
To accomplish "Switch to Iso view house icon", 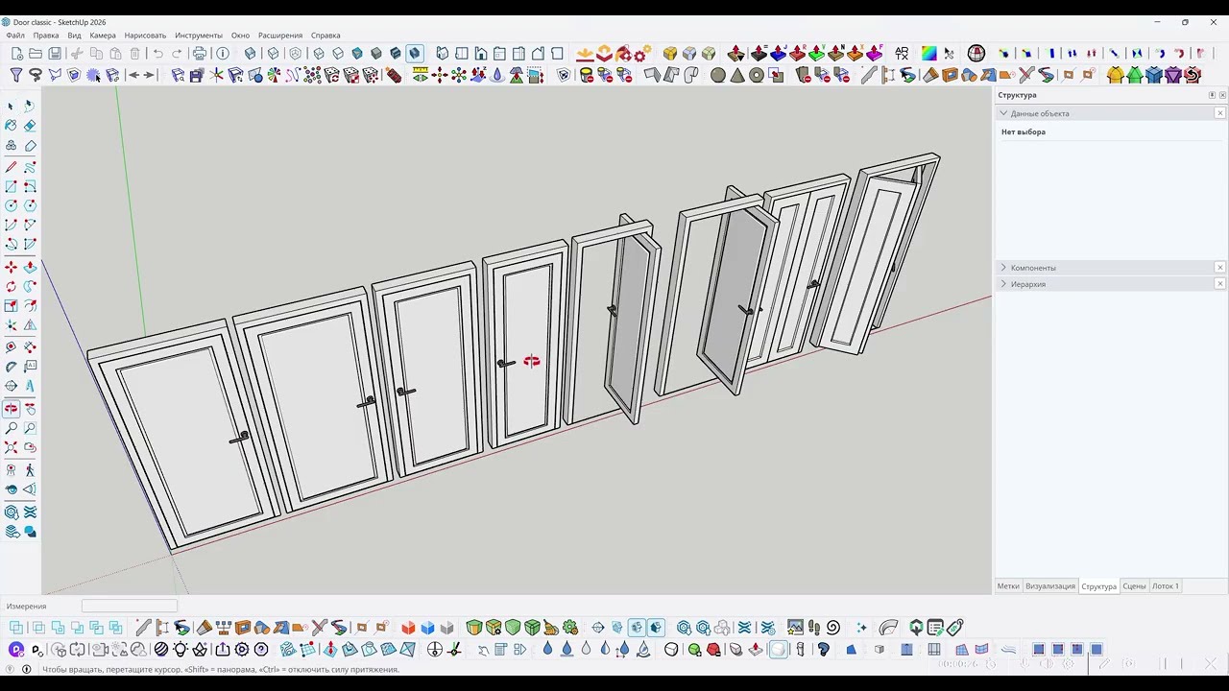I will point(443,54).
